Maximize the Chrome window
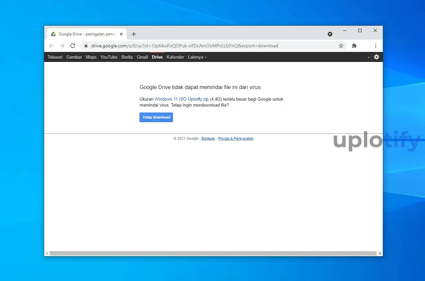 (360, 30)
